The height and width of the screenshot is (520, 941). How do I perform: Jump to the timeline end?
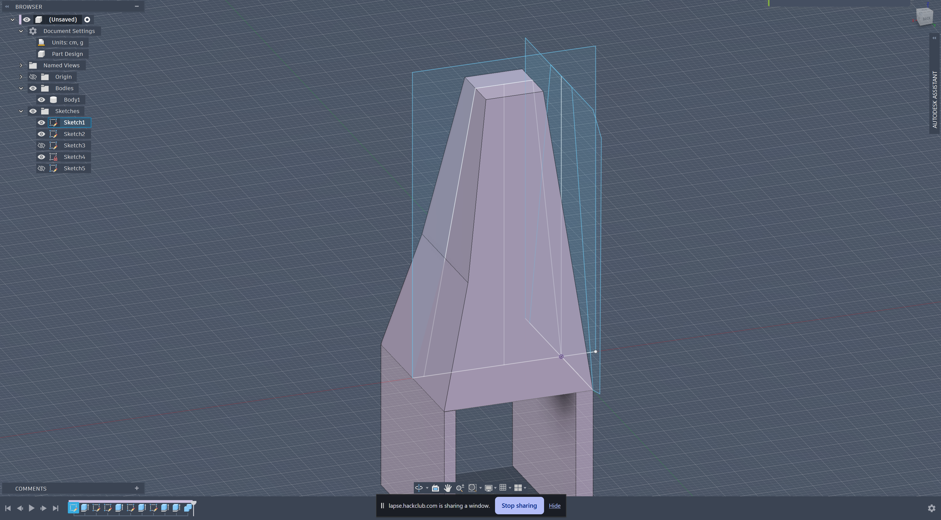(56, 508)
